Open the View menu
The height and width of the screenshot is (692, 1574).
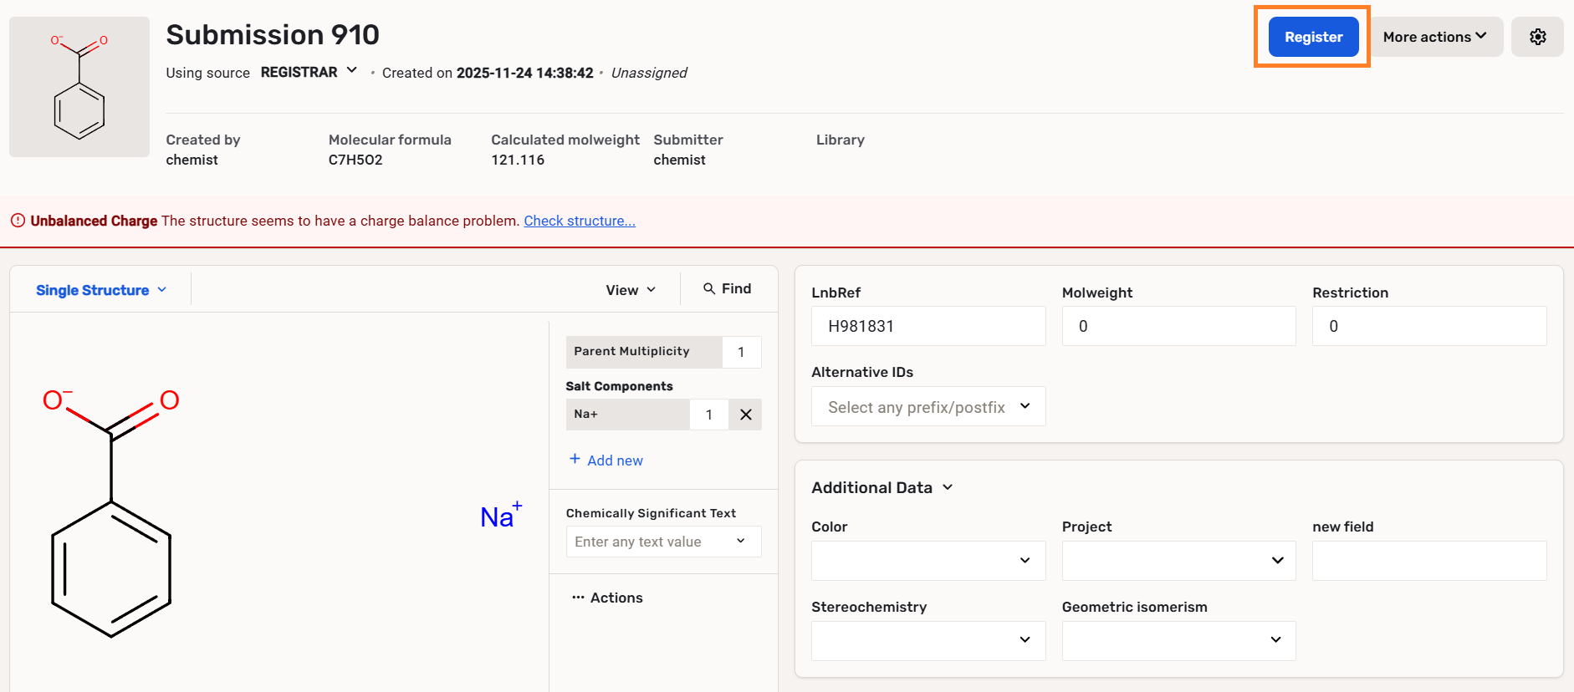point(631,290)
